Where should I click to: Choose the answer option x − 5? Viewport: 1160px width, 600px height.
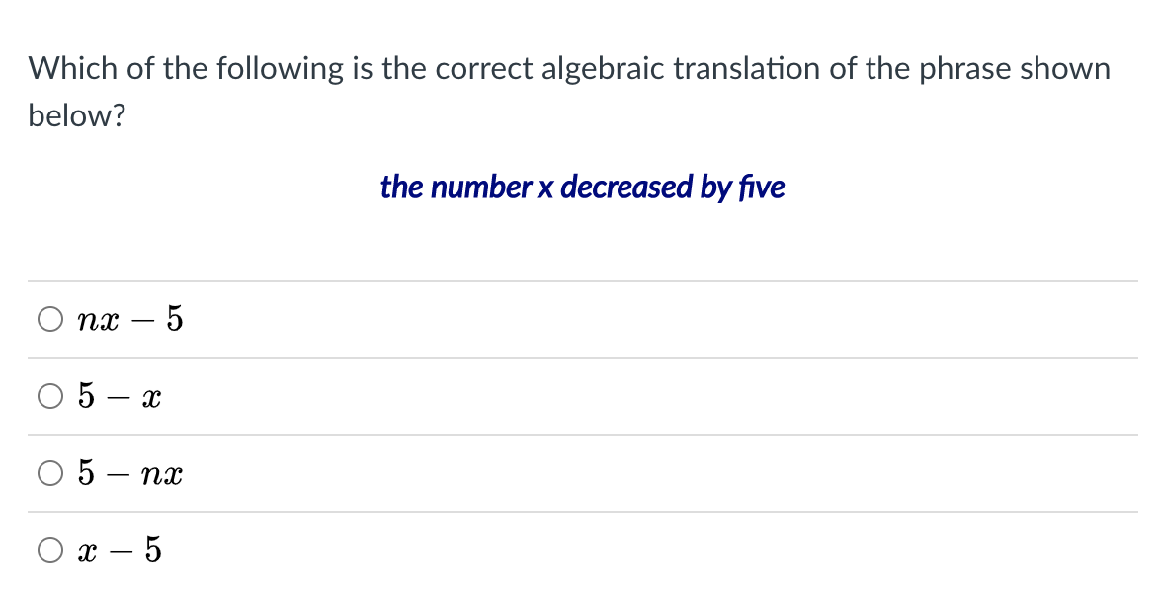(117, 550)
